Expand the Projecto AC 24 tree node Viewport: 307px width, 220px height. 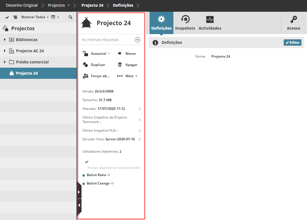click(x=5, y=51)
